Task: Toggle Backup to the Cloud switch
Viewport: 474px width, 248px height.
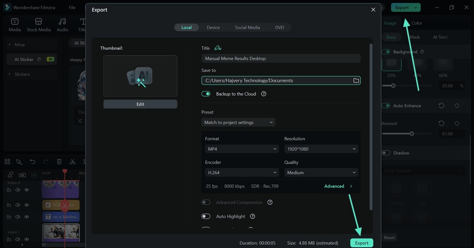Action: pos(206,94)
